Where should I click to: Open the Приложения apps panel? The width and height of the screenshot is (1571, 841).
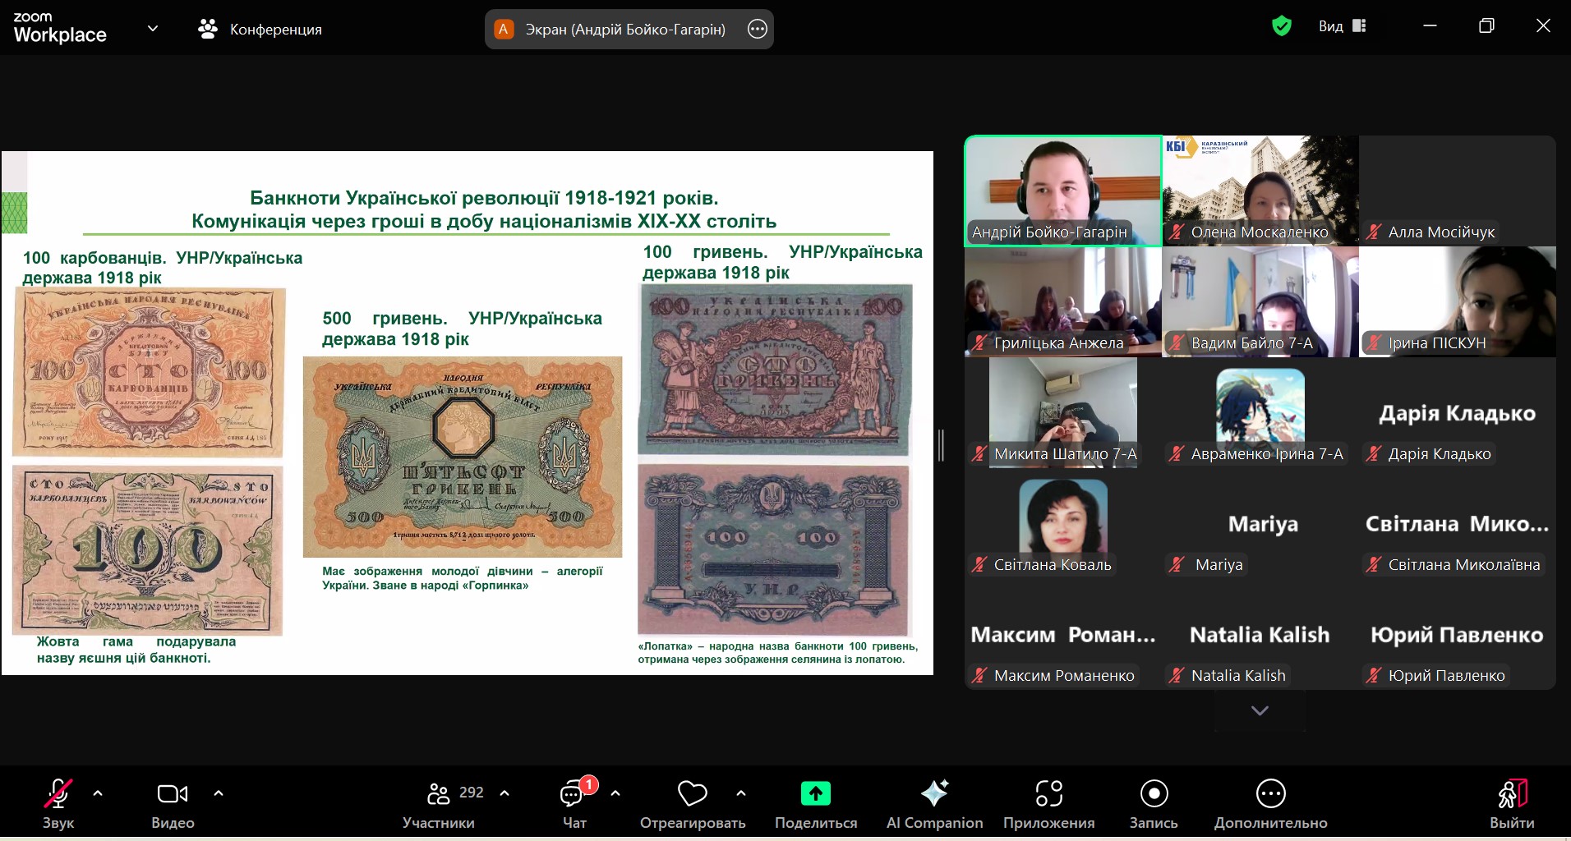pyautogui.click(x=1048, y=803)
